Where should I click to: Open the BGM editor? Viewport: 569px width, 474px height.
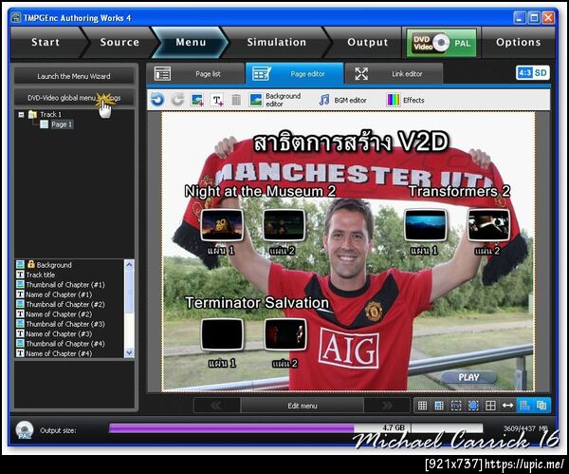[x=342, y=100]
